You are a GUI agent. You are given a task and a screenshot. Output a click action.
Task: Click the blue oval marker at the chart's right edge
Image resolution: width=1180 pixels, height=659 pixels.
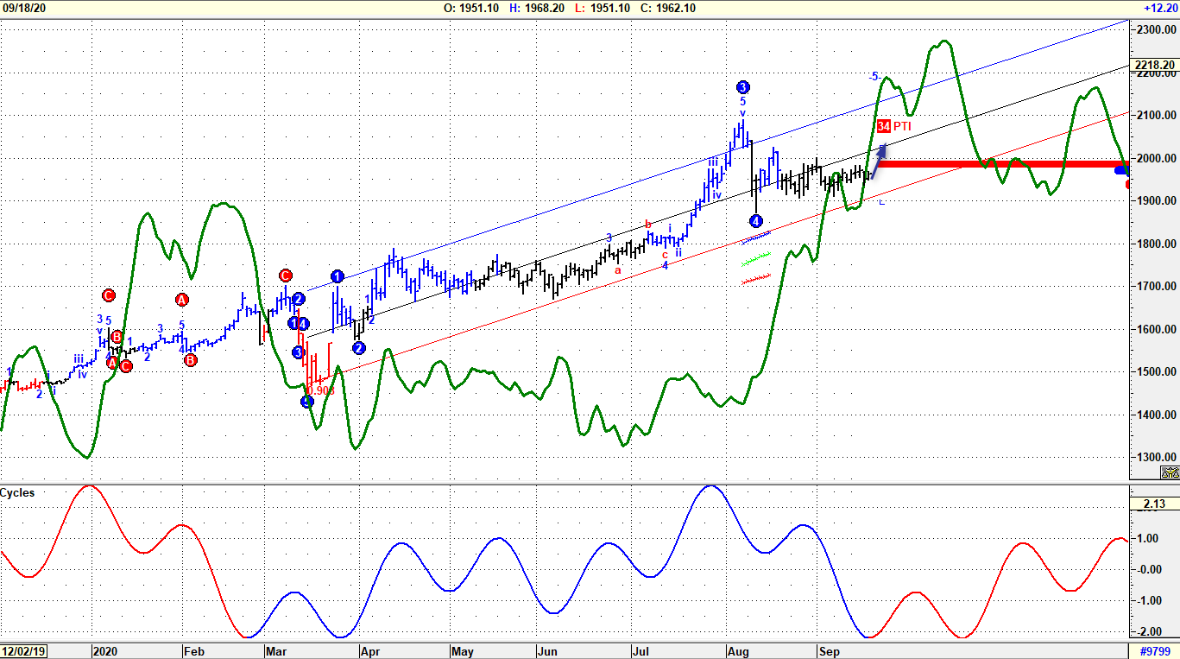tap(1120, 170)
